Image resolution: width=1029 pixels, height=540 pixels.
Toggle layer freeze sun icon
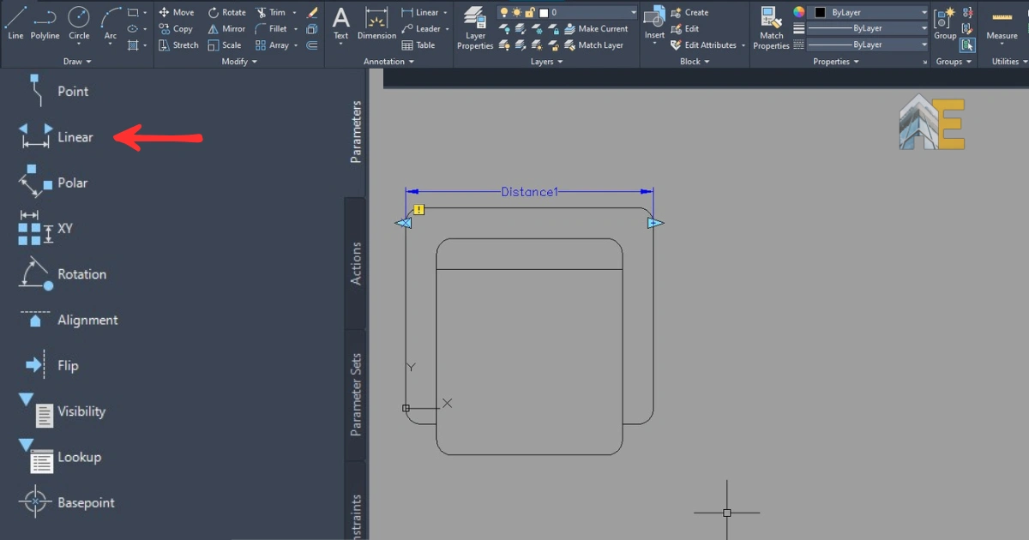click(517, 13)
